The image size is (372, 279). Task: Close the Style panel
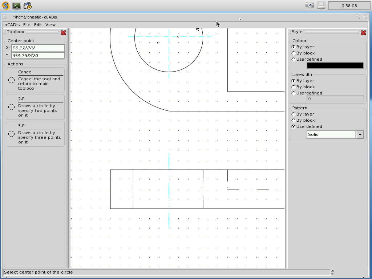click(363, 33)
